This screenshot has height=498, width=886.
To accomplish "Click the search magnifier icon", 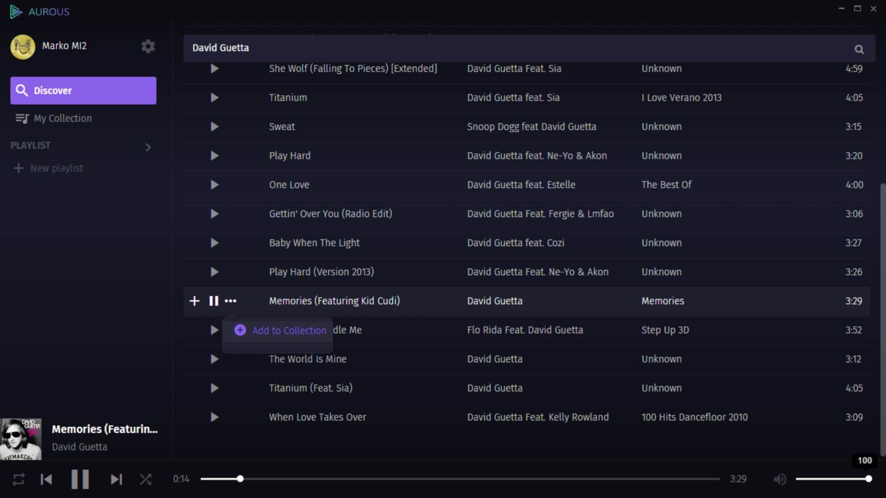I will point(859,49).
